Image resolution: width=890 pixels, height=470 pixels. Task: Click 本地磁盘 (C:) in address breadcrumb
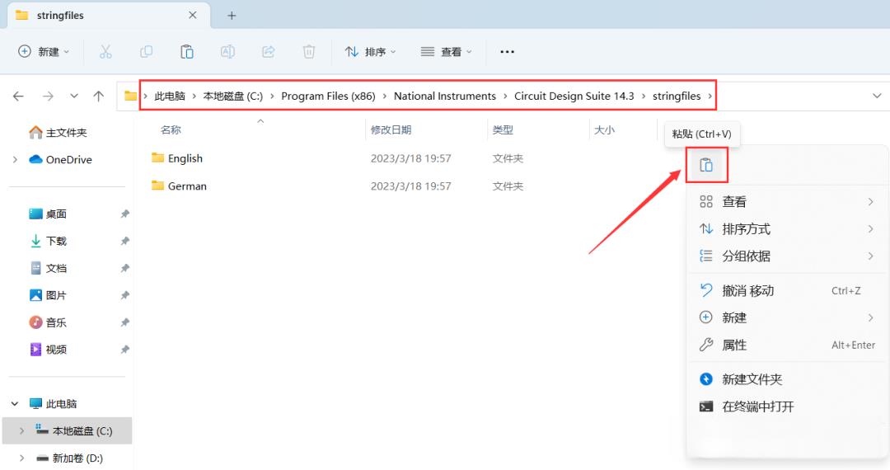(x=232, y=96)
